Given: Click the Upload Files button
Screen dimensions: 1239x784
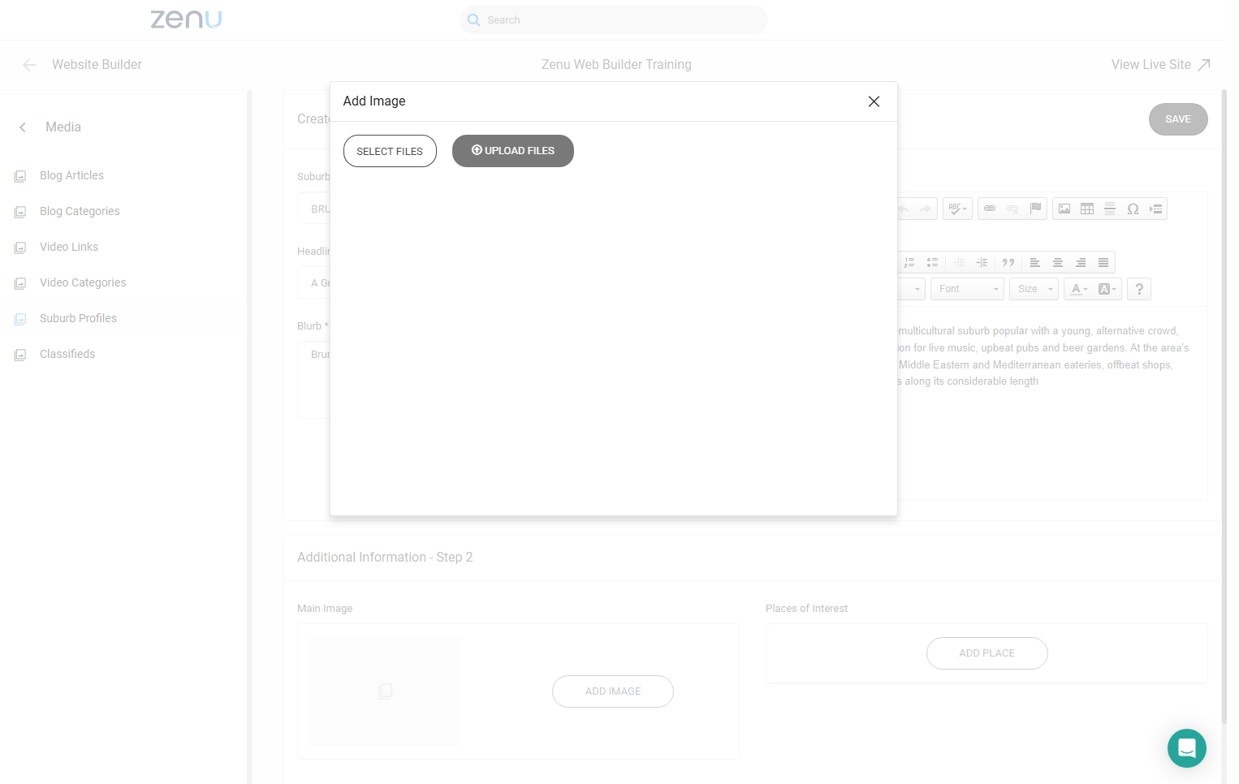Looking at the screenshot, I should coord(513,151).
